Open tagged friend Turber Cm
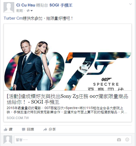The width and height of the screenshot is (136, 146). pyautogui.click(x=13, y=18)
